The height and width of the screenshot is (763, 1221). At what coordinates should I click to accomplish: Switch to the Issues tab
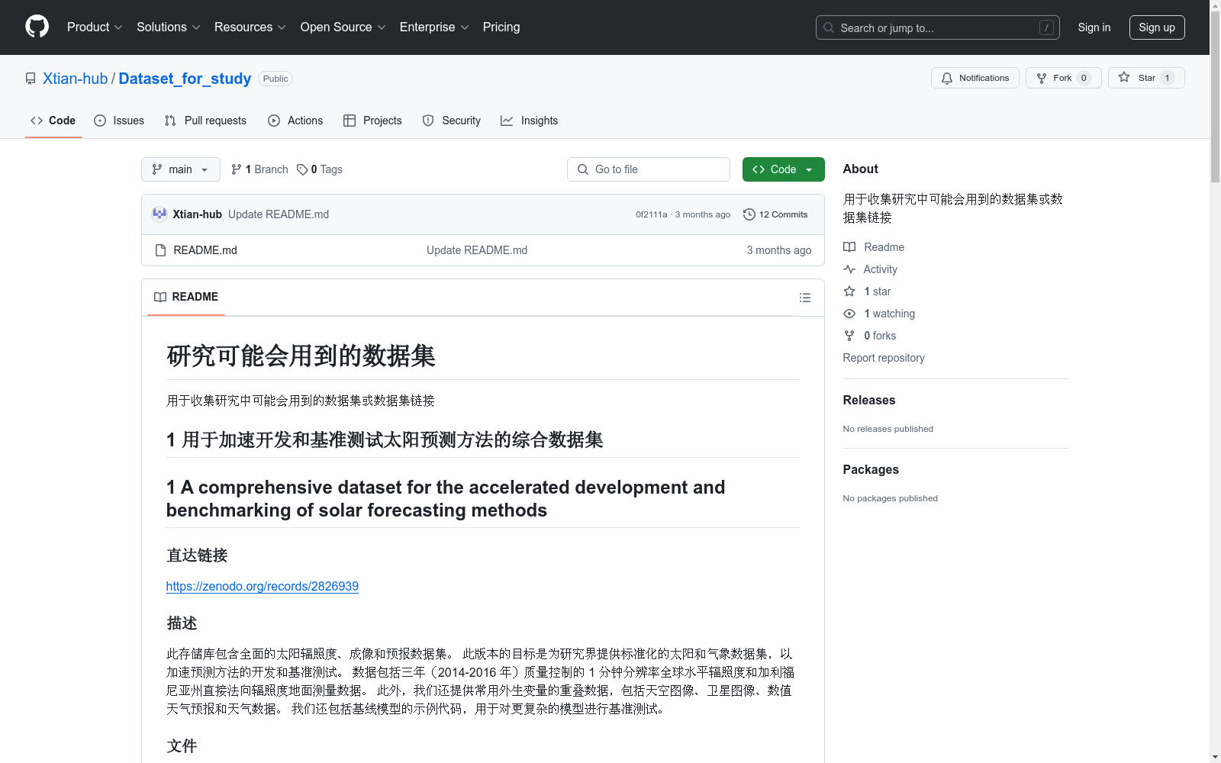[x=119, y=121]
